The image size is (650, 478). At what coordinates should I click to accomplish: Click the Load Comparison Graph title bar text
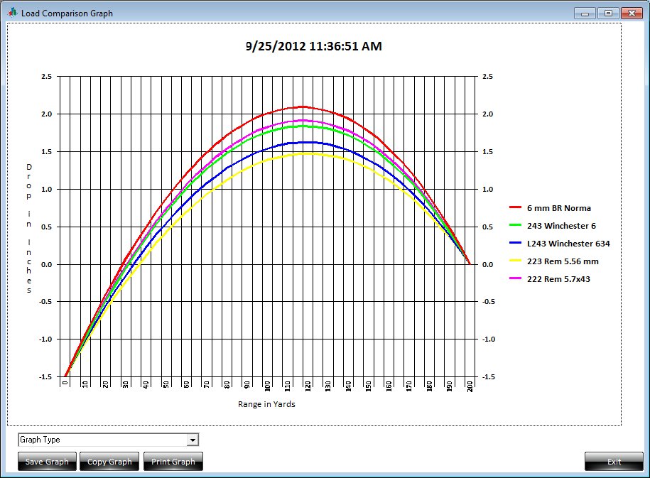67,13
